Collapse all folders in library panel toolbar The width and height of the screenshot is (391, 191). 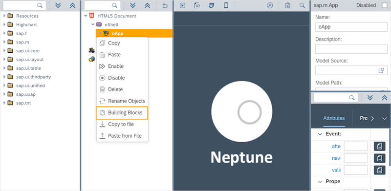point(72,5)
